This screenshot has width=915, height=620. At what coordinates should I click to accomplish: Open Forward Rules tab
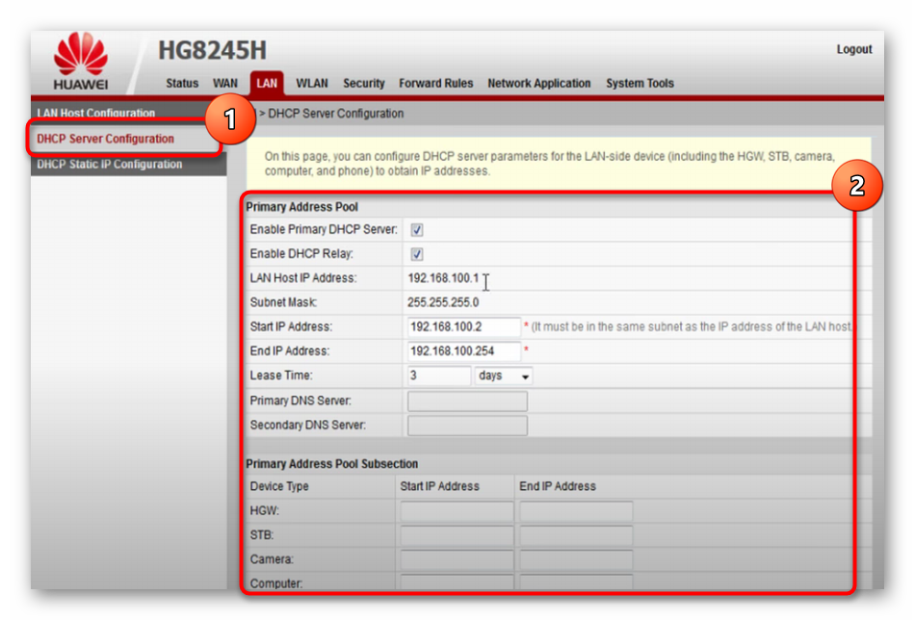pos(435,84)
